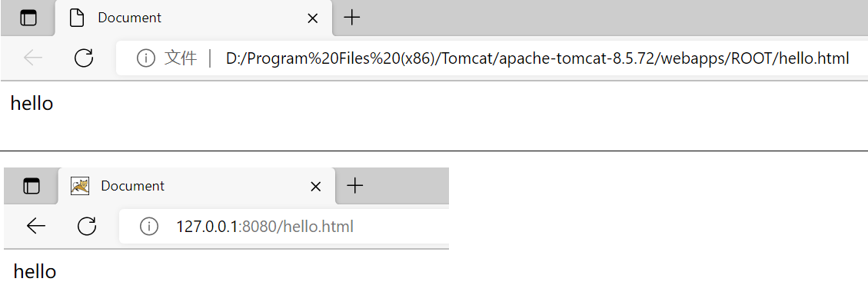
Task: Select the Document tab title beside Tomcat favicon
Action: [x=133, y=186]
